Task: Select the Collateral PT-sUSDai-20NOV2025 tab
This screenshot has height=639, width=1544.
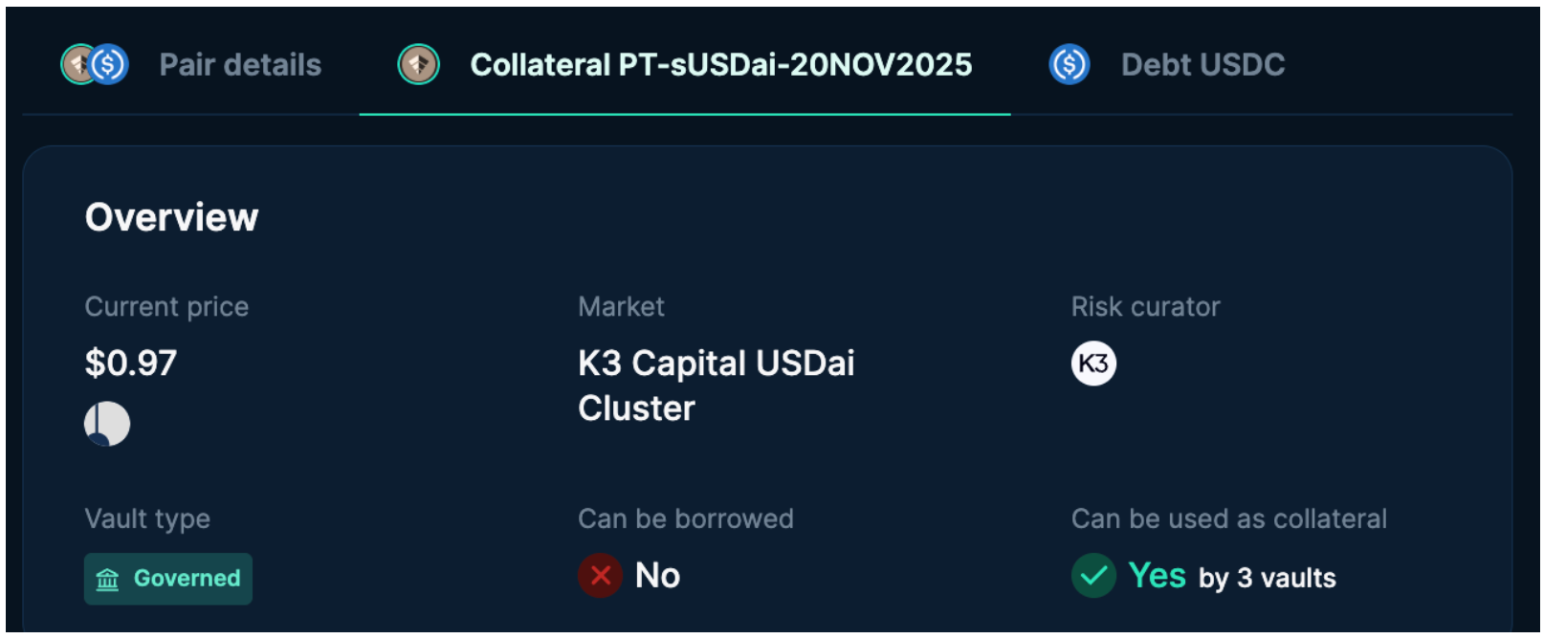Action: tap(720, 65)
